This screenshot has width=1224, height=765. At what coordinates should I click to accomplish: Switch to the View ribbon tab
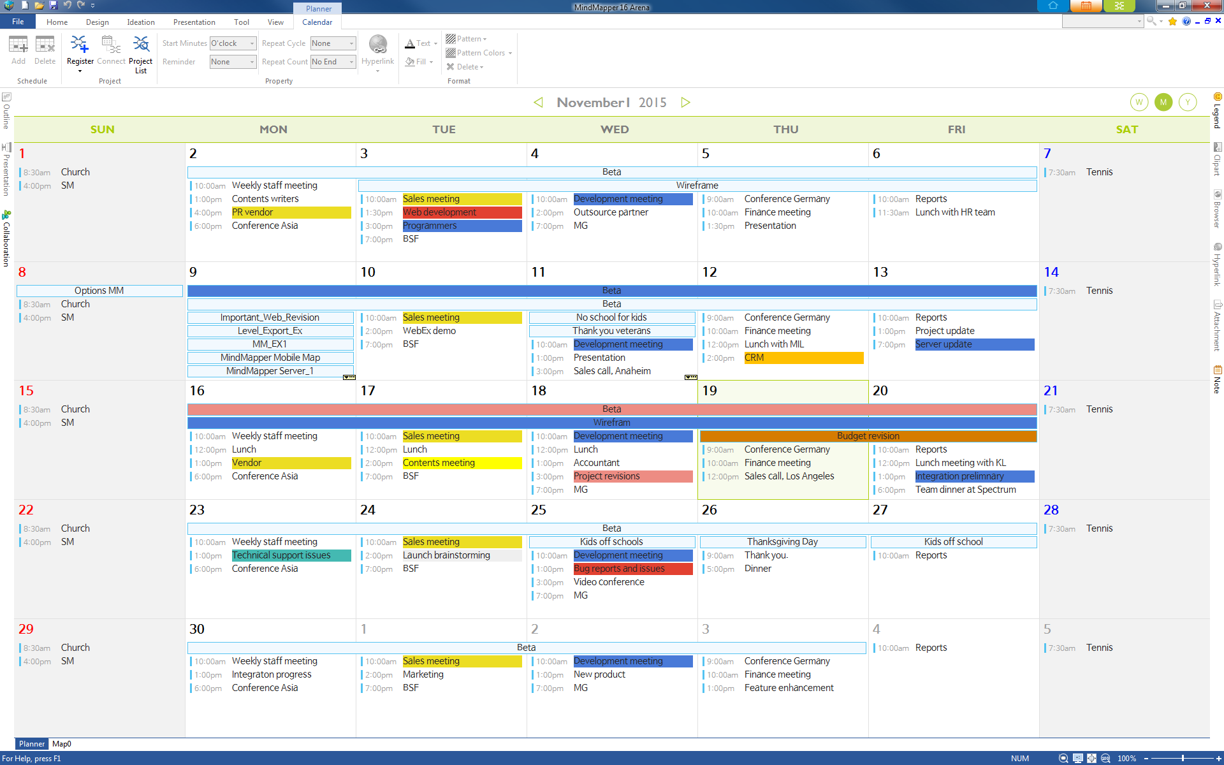tap(275, 22)
